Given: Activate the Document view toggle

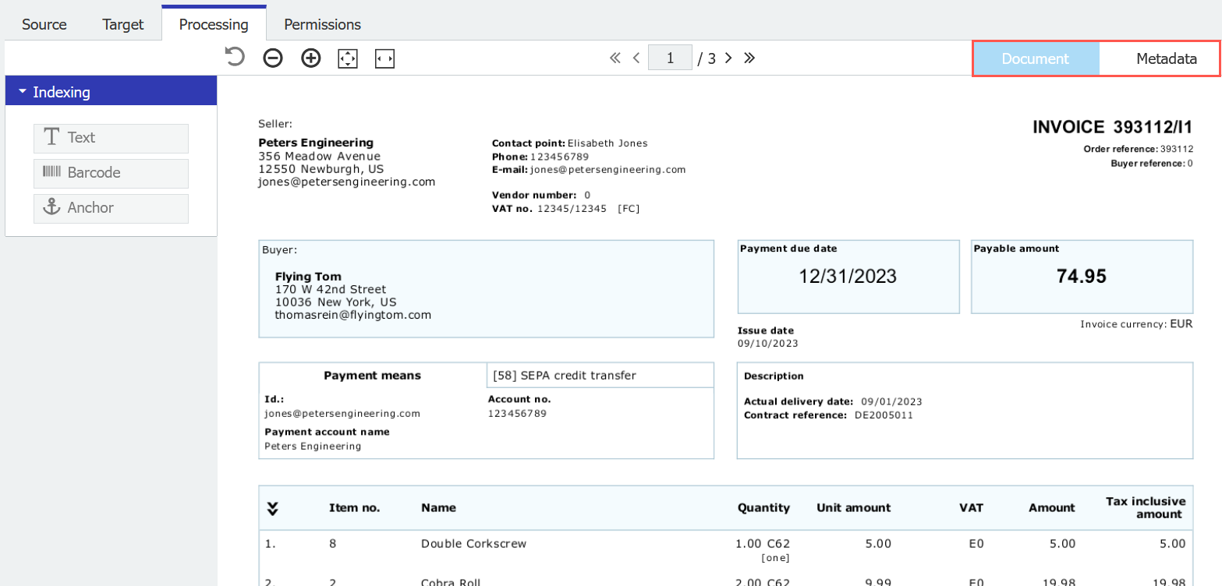Looking at the screenshot, I should point(1034,58).
